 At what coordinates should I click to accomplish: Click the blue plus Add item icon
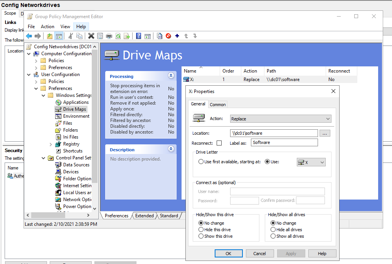(177, 36)
